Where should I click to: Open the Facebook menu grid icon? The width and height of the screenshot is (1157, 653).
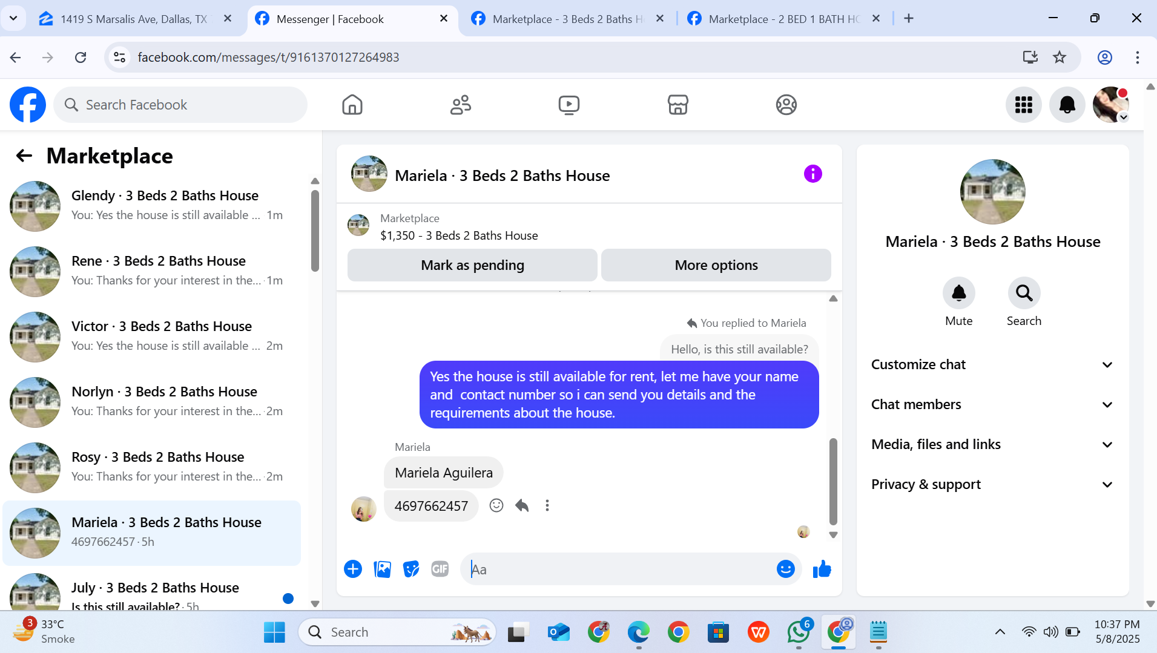pos(1023,105)
